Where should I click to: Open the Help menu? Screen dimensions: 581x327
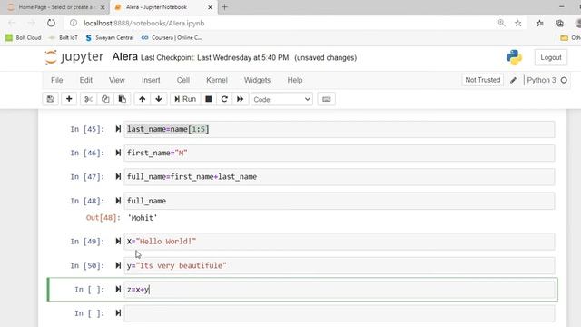pyautogui.click(x=295, y=80)
